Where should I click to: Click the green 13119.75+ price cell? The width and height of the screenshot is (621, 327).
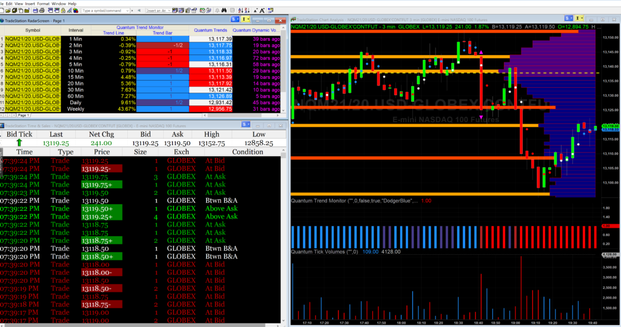pos(102,185)
